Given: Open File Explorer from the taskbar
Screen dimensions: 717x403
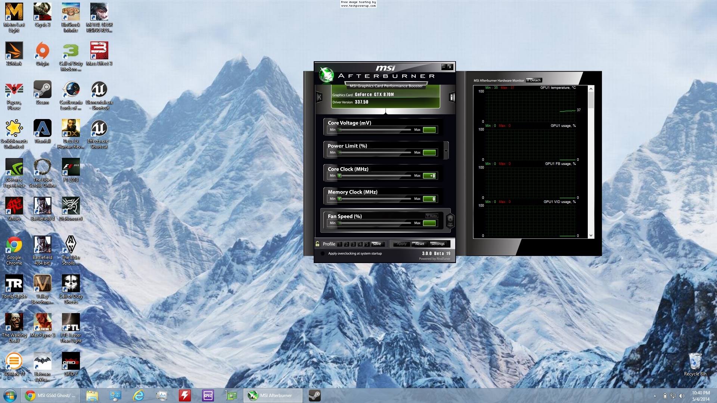Looking at the screenshot, I should click(92, 396).
